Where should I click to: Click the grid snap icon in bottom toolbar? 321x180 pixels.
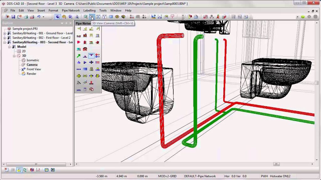click(x=13, y=170)
